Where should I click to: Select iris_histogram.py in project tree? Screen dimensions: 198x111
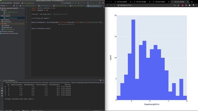[11, 18]
